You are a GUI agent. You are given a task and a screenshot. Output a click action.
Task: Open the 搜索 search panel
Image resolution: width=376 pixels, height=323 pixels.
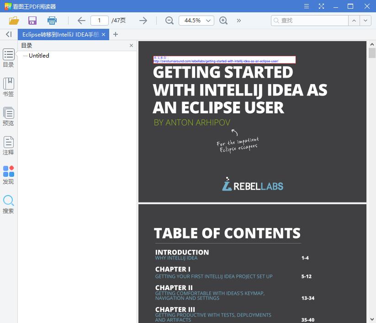[x=8, y=204]
